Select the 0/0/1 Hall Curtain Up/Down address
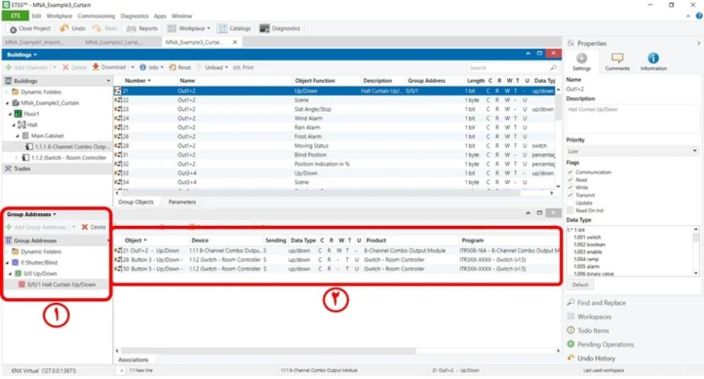Viewport: 704px width, 379px height. 61,284
